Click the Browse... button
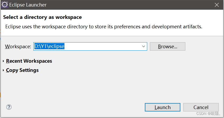 [167, 46]
